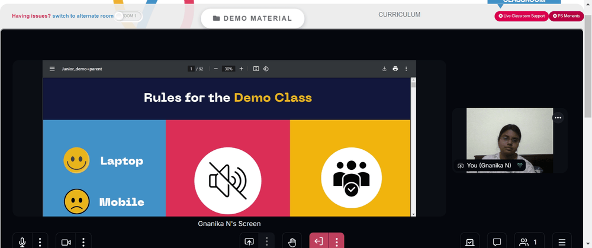592x248 pixels.
Task: Click switch to alternate room link
Action: point(83,16)
